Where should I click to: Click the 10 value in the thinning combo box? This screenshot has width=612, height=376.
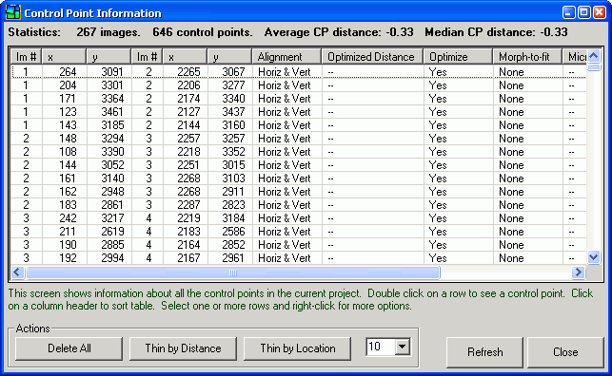(375, 347)
